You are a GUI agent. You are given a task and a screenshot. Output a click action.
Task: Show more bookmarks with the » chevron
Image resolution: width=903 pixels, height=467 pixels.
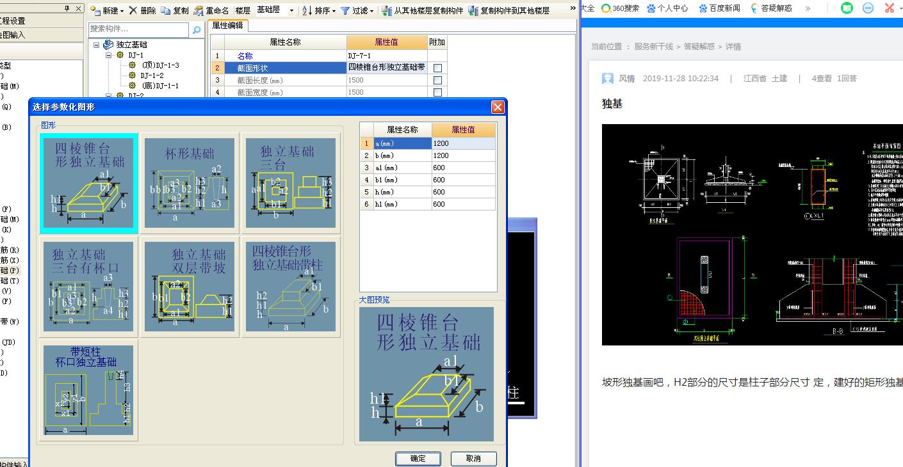click(x=808, y=8)
